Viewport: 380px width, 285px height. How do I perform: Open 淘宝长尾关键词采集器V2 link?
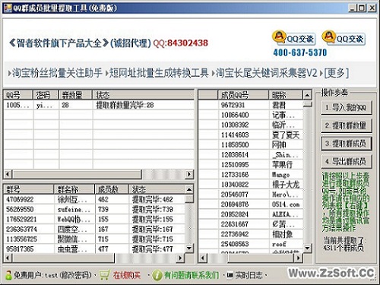click(x=267, y=73)
